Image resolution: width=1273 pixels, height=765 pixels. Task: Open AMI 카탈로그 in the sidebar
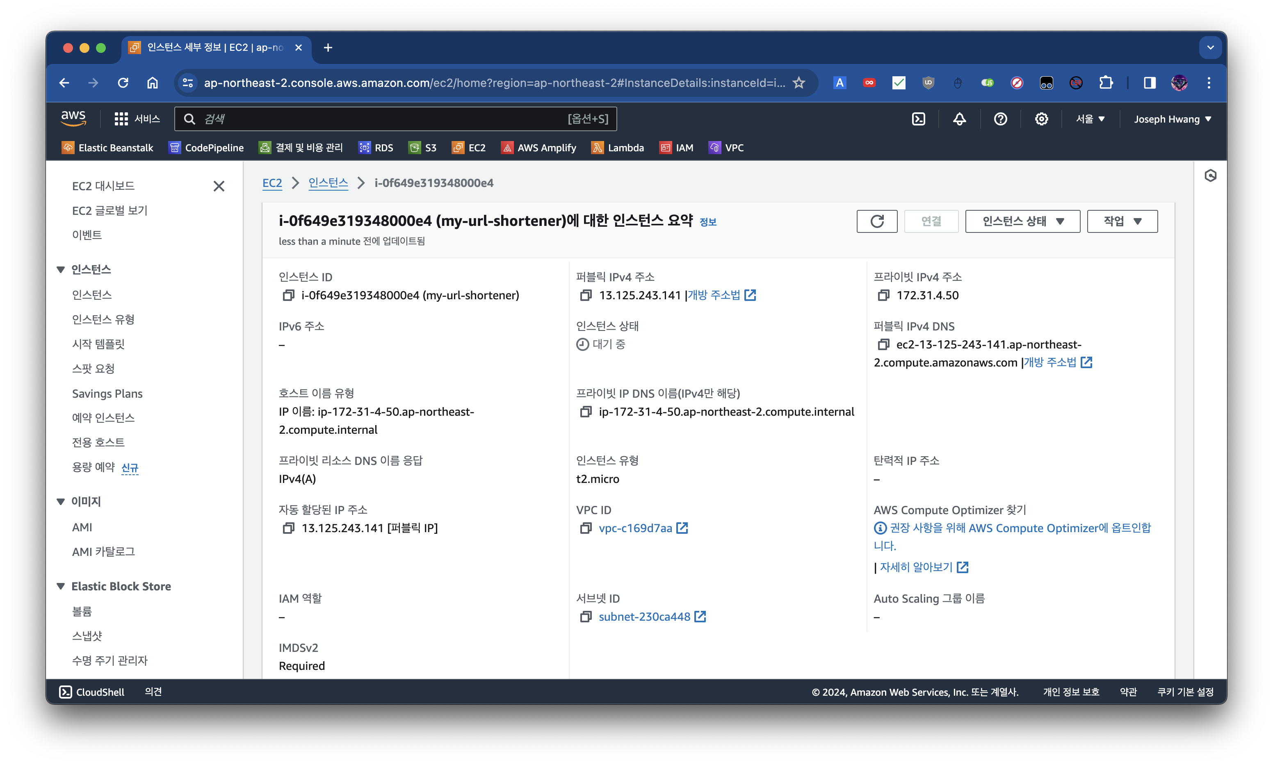(103, 551)
